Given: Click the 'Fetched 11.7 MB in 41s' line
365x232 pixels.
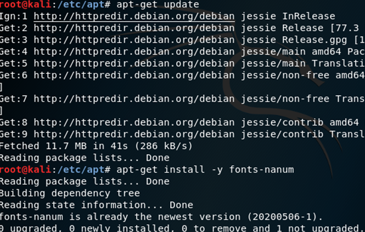Looking at the screenshot, I should point(96,146).
